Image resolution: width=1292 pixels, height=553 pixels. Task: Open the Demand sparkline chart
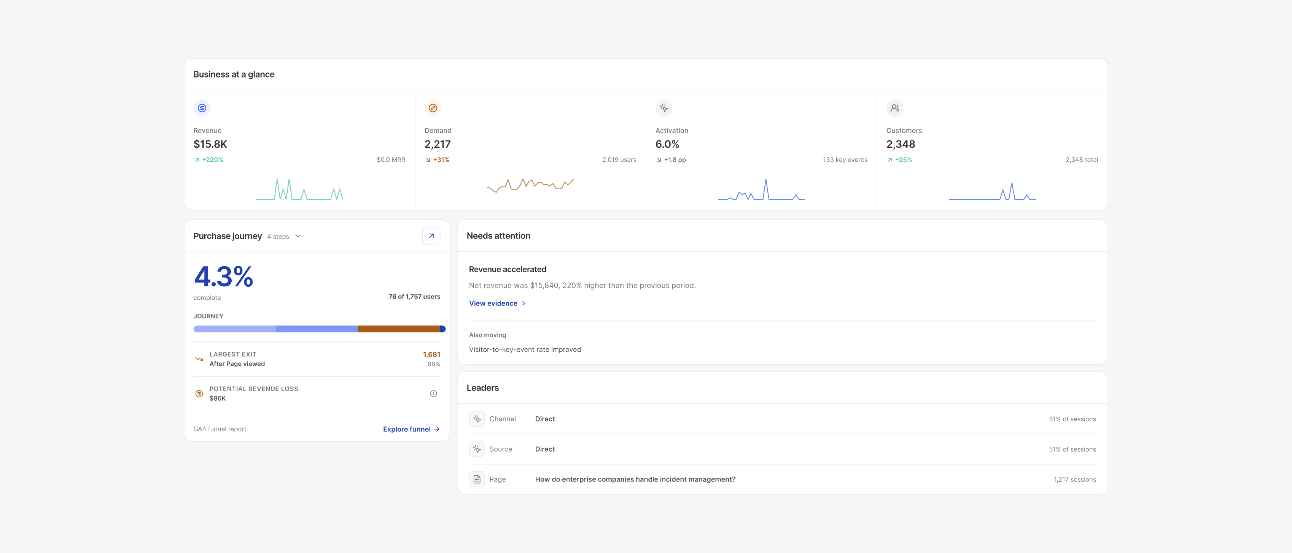tap(530, 185)
